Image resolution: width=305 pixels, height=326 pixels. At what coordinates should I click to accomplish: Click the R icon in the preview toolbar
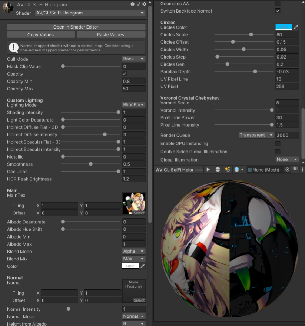pyautogui.click(x=295, y=169)
